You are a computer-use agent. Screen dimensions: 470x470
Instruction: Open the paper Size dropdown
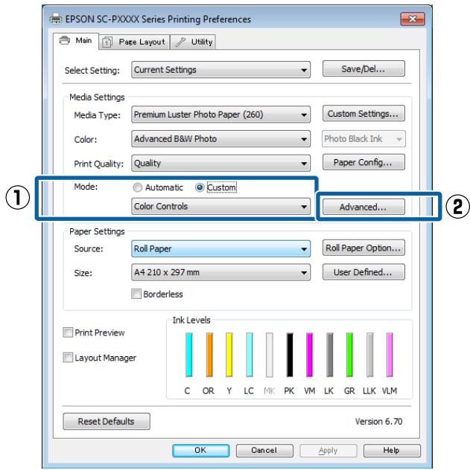220,272
